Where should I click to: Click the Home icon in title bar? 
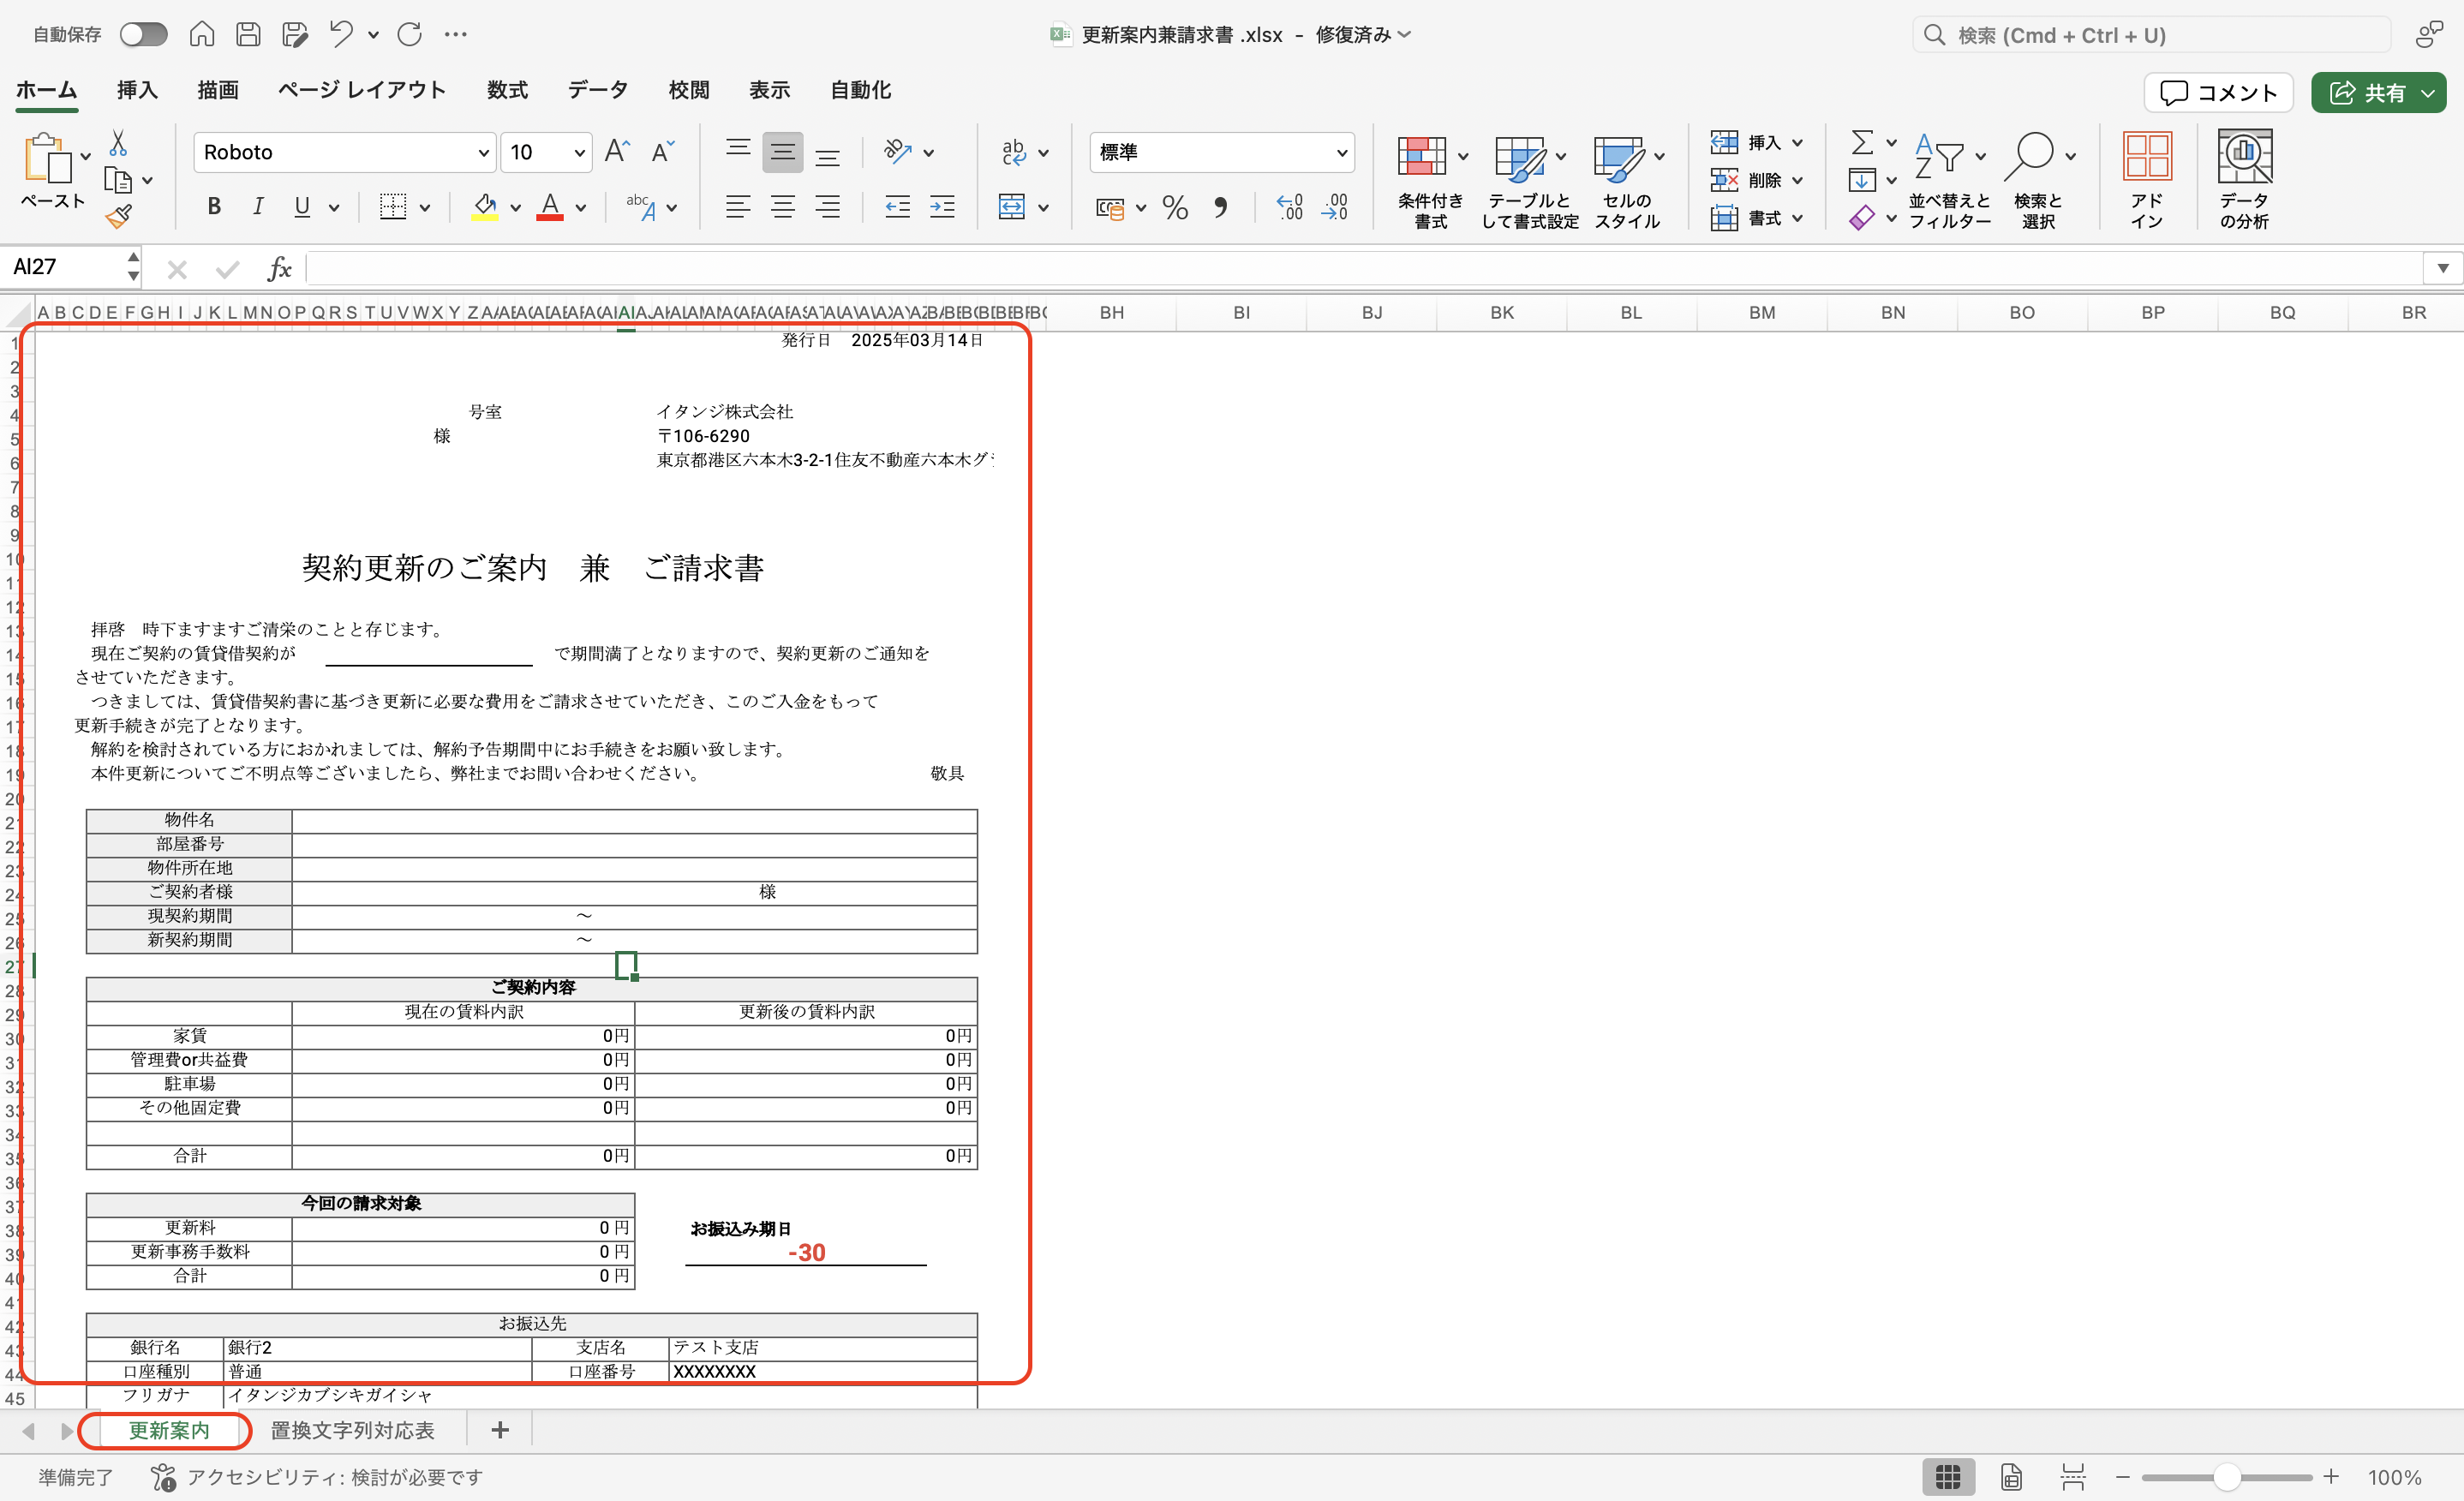202,35
